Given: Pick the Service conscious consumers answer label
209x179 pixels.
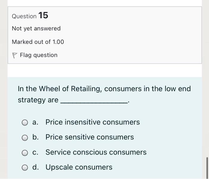Looking at the screenshot, I should click(96, 152).
